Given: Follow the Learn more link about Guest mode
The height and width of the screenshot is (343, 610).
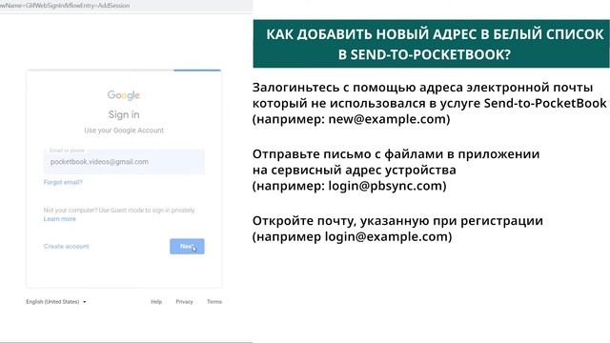Looking at the screenshot, I should (x=59, y=219).
